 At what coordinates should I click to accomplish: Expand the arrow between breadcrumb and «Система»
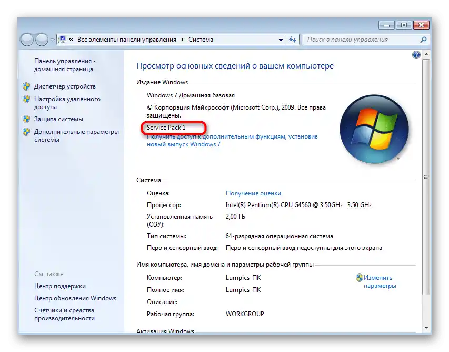coord(183,40)
